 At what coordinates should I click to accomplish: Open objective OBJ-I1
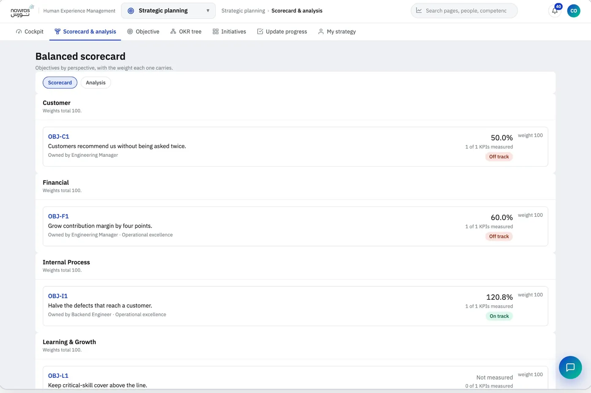pyautogui.click(x=58, y=296)
